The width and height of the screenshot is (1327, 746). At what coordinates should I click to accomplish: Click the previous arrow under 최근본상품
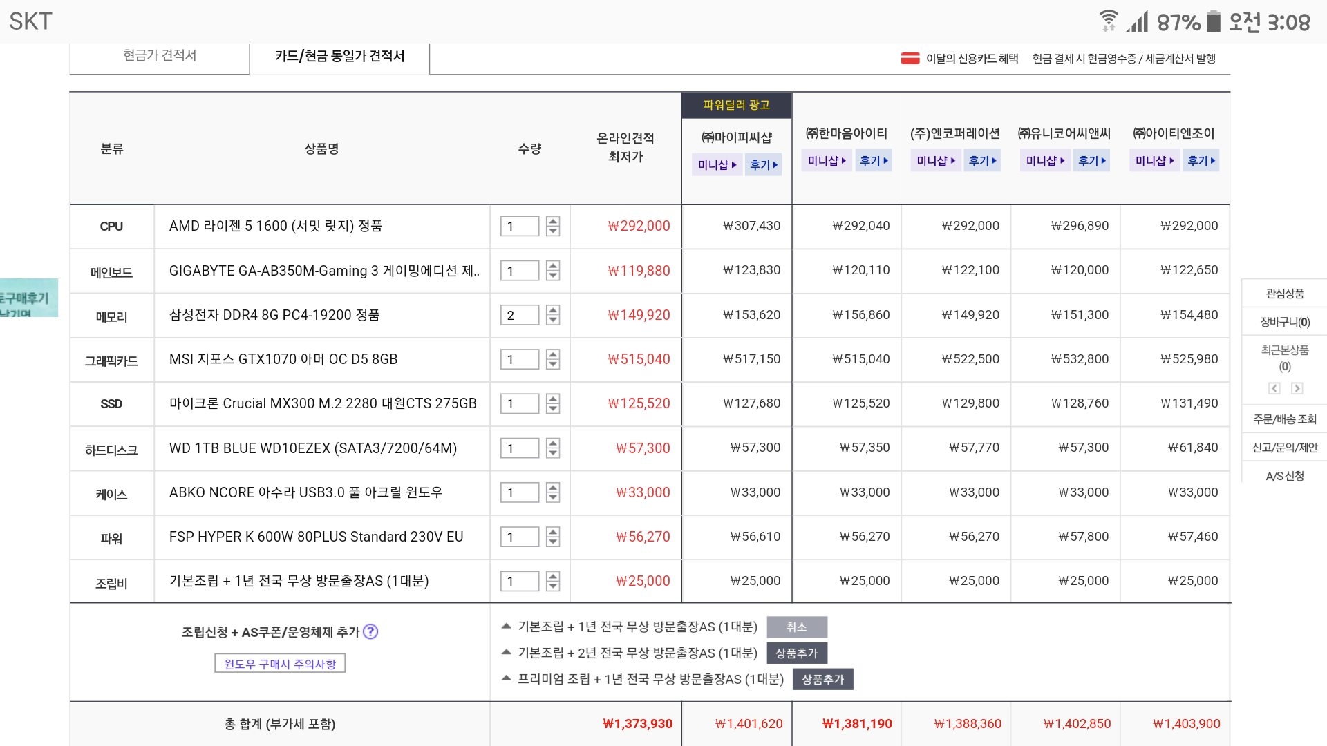click(1274, 388)
